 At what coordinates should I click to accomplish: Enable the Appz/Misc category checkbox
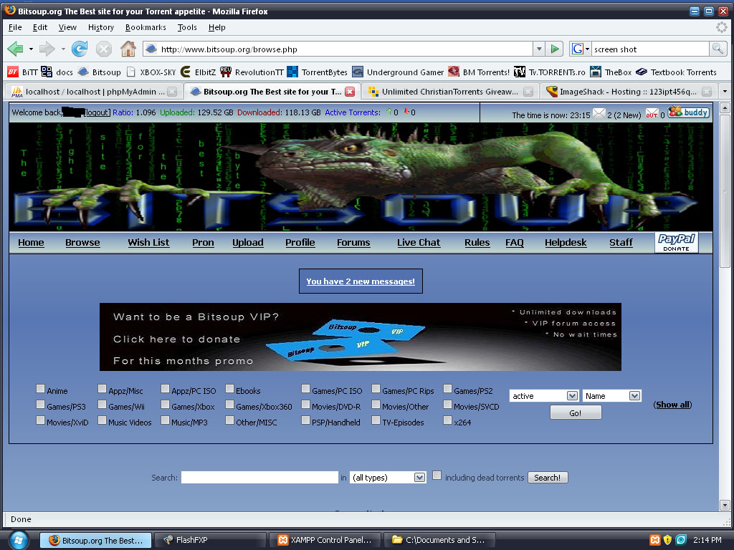pyautogui.click(x=102, y=389)
